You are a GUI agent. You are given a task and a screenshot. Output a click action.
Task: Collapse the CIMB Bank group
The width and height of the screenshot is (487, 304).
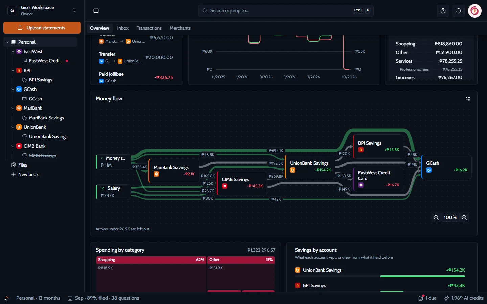(13, 146)
